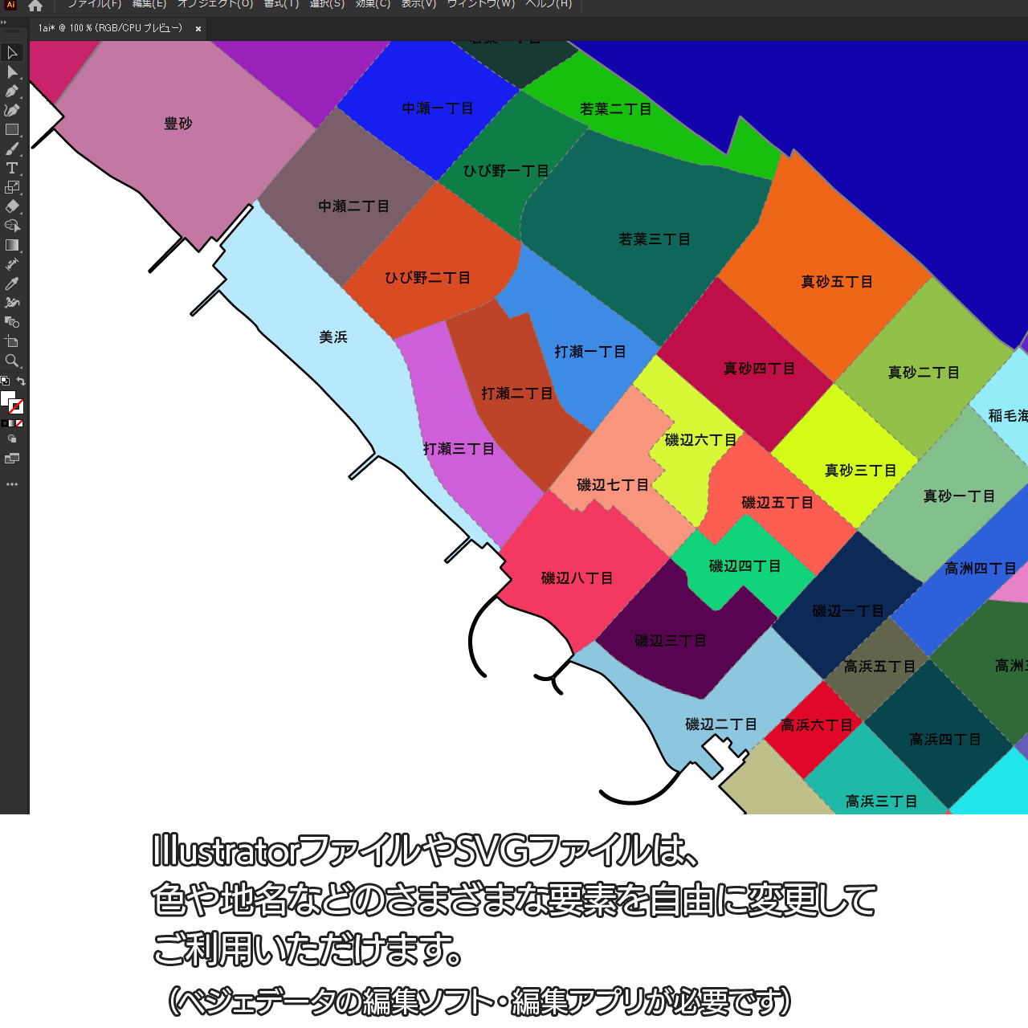This screenshot has width=1028, height=1028.
Task: Swap fill and stroke colors
Action: point(21,381)
